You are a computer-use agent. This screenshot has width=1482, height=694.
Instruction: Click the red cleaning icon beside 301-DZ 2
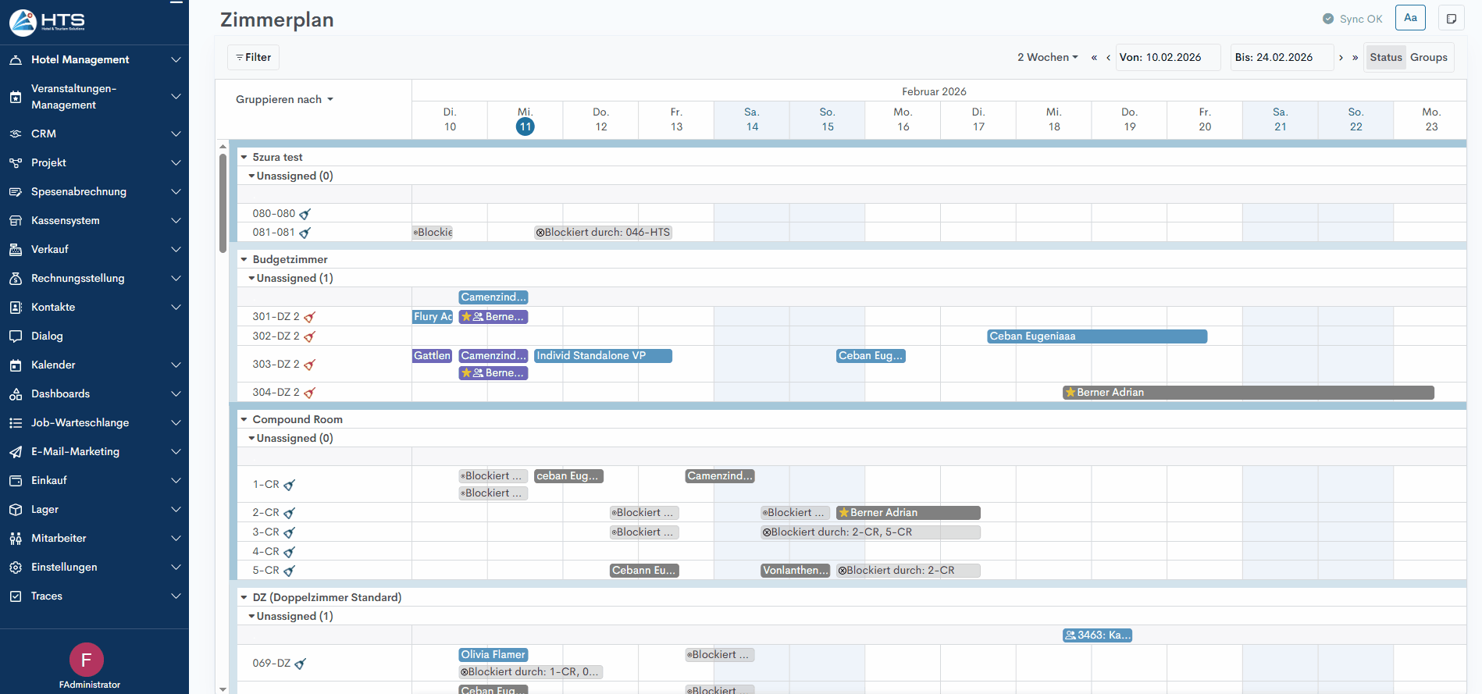click(309, 317)
